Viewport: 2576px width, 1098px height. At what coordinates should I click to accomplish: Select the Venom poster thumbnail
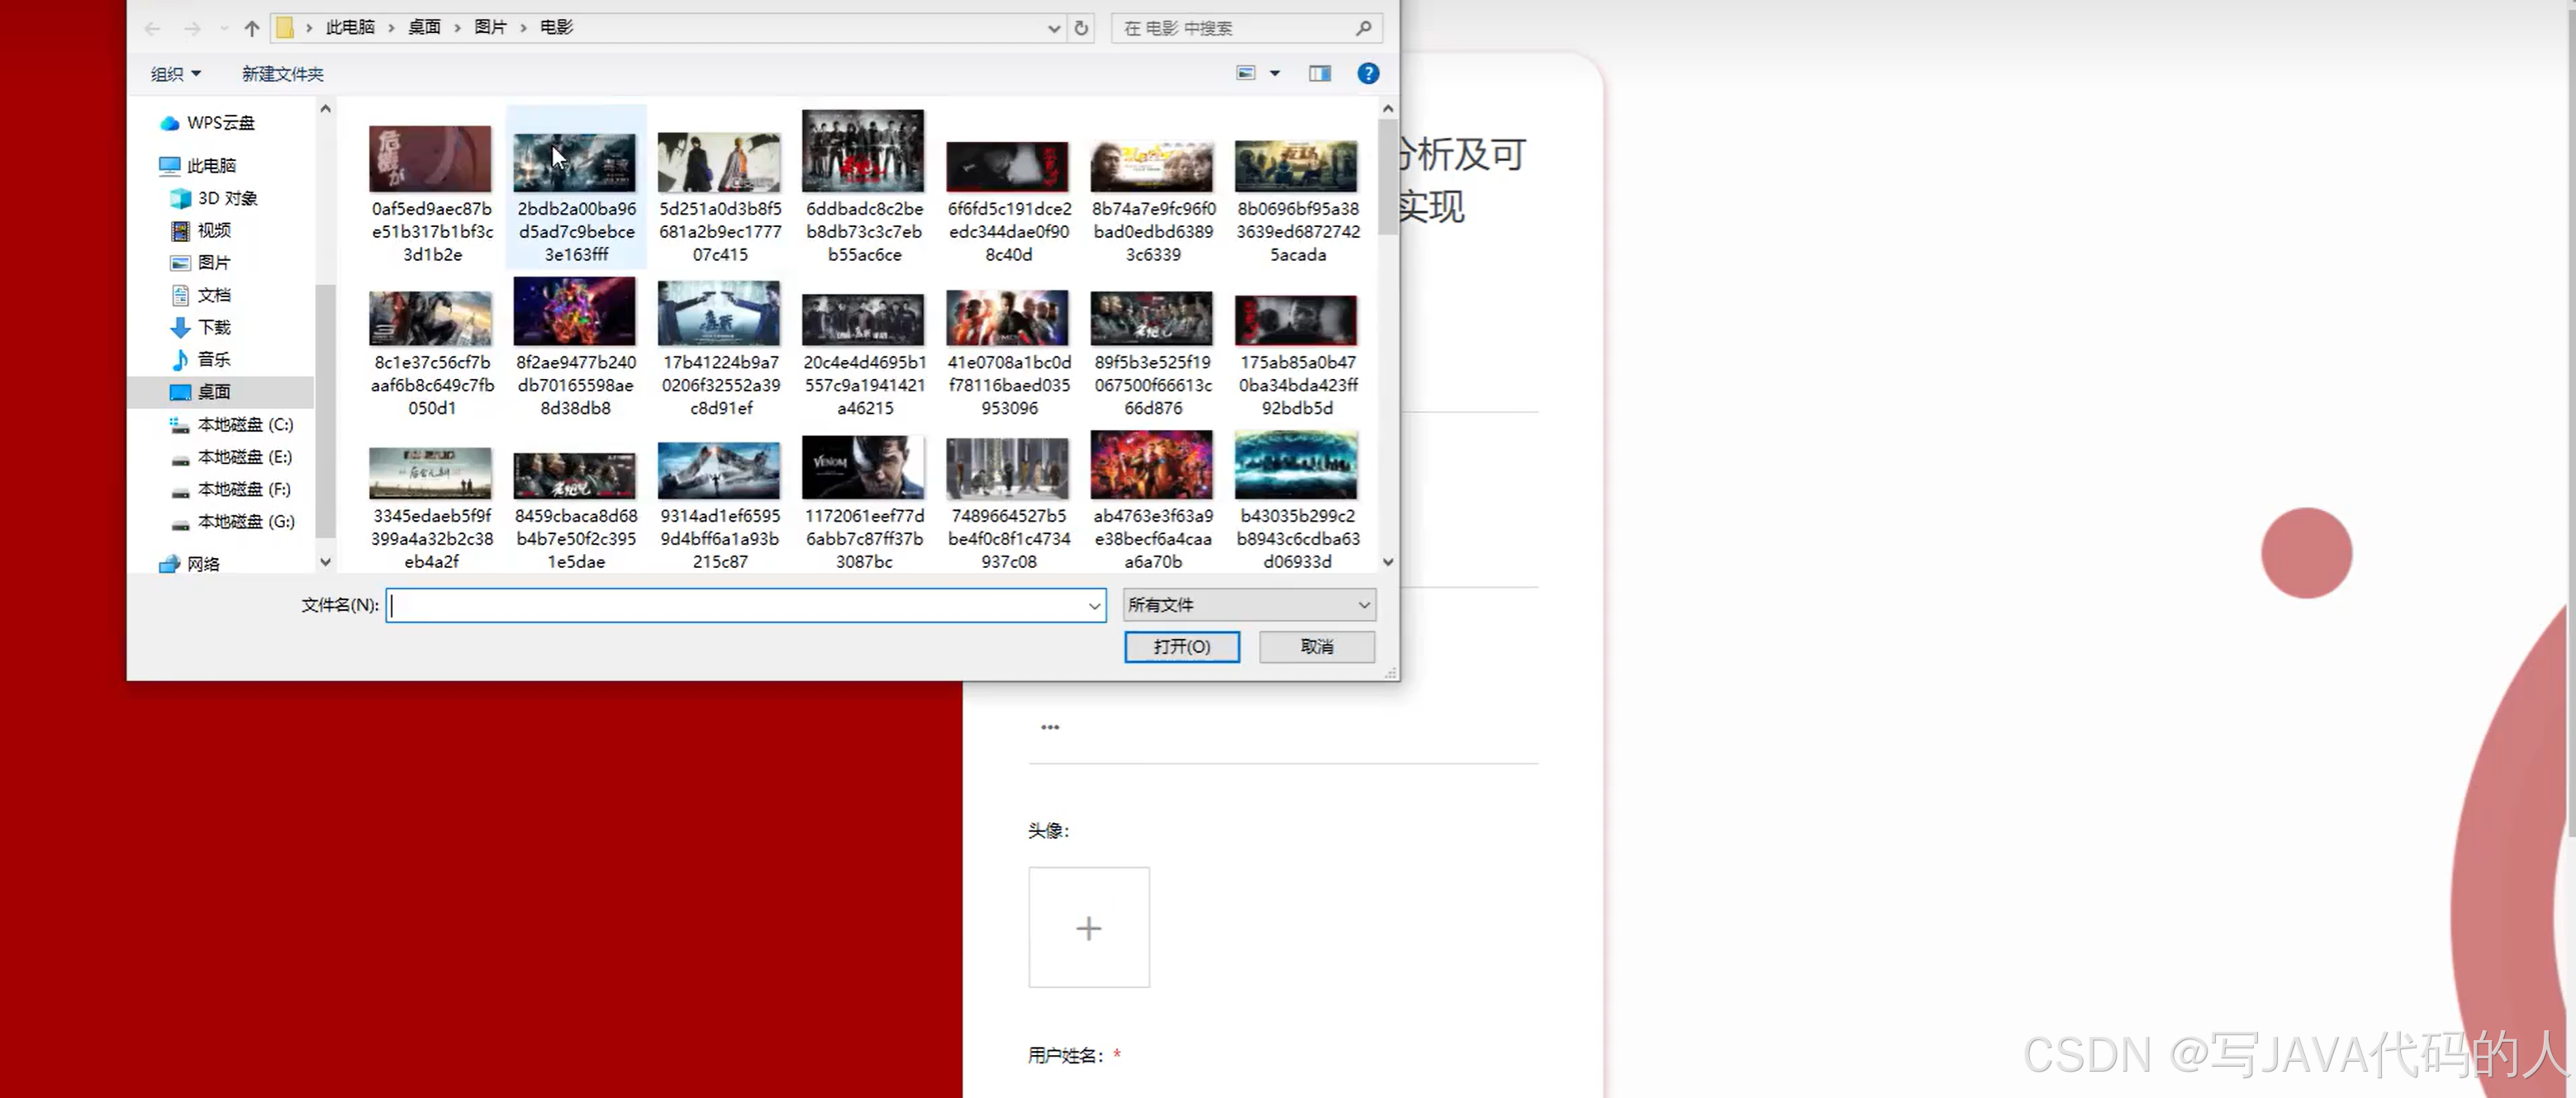point(862,466)
